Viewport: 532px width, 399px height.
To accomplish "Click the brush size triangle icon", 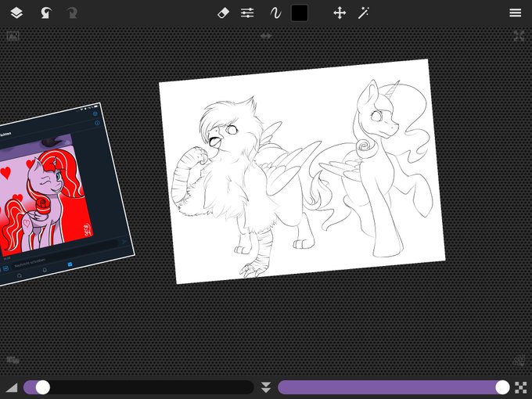I will point(12,387).
